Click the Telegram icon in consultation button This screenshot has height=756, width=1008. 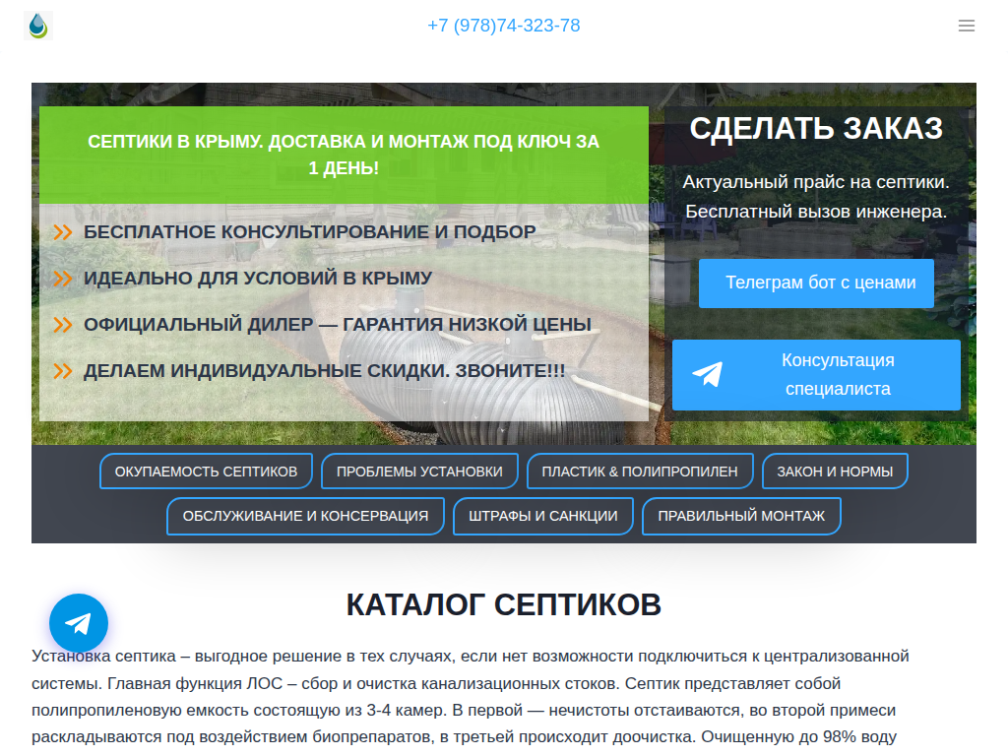(x=707, y=375)
